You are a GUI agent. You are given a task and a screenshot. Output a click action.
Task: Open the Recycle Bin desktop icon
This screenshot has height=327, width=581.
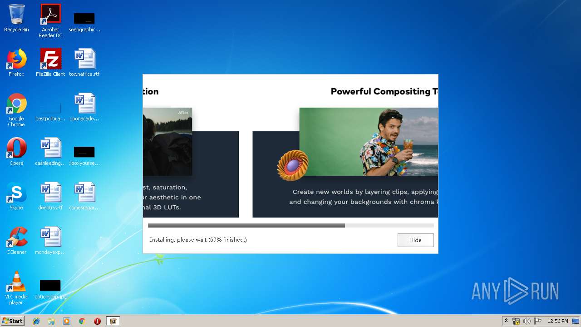[16, 18]
